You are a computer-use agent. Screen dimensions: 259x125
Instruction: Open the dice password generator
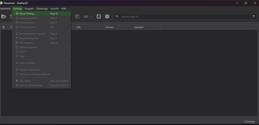pos(99,16)
